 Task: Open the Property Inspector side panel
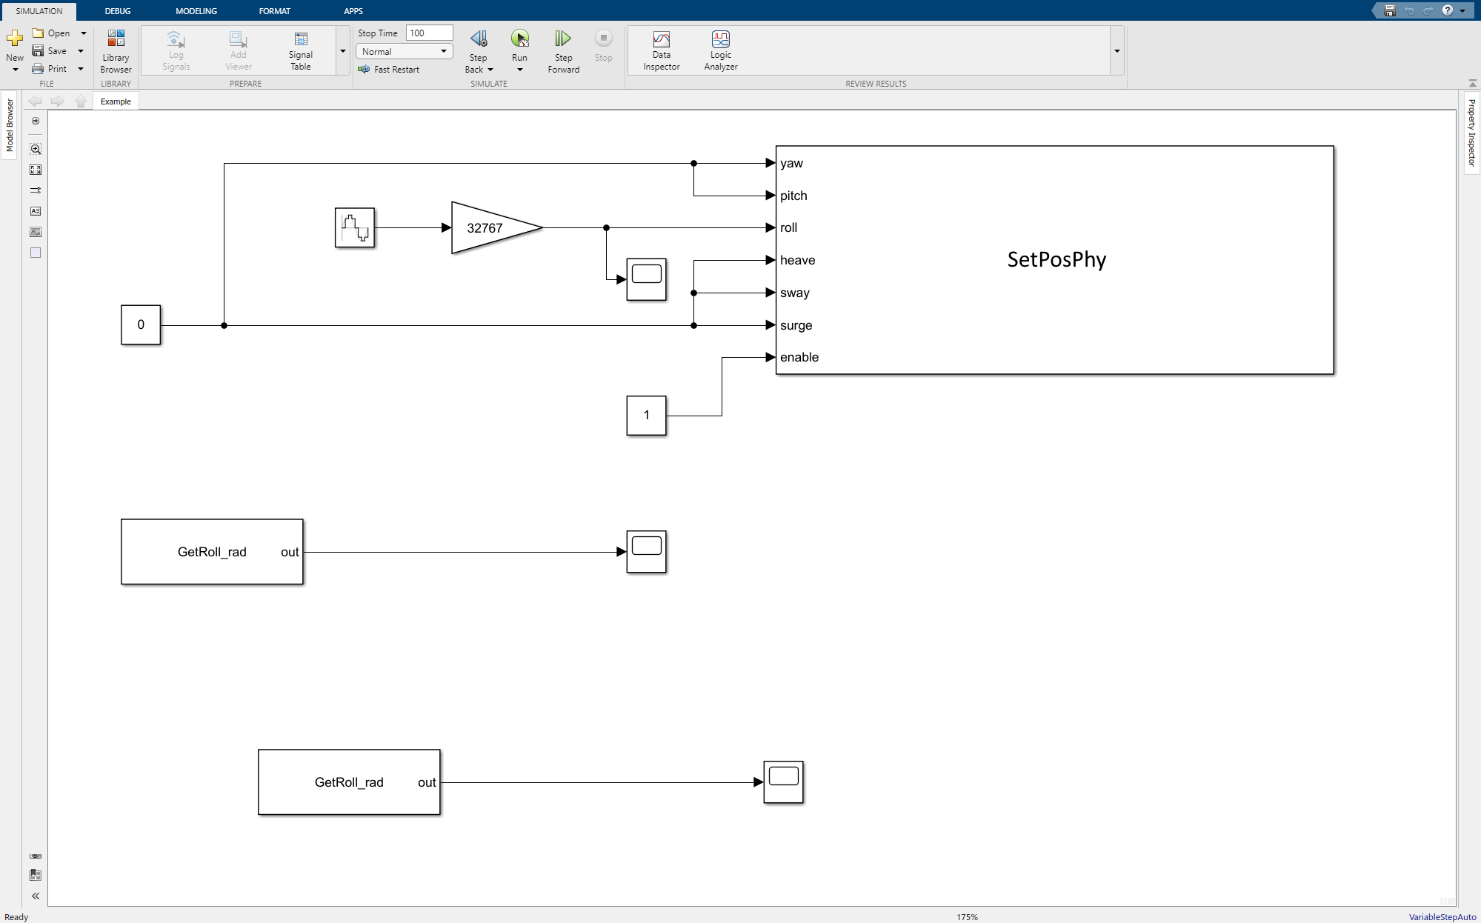1471,133
